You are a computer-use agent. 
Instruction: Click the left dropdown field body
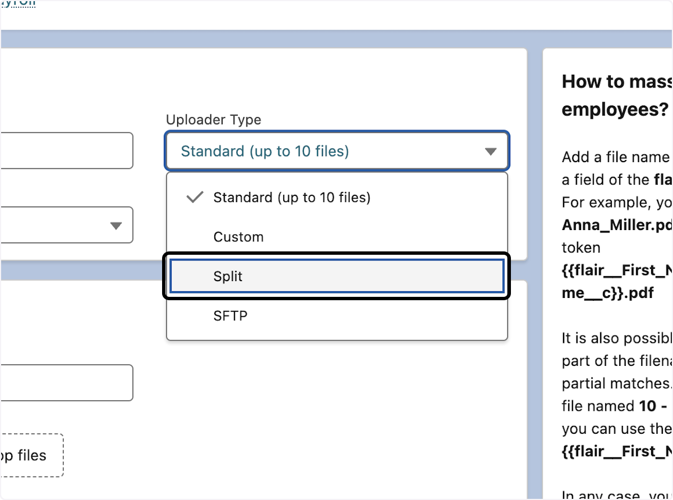(56, 226)
